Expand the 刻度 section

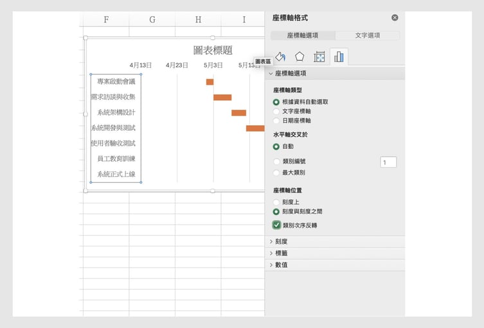335,241
